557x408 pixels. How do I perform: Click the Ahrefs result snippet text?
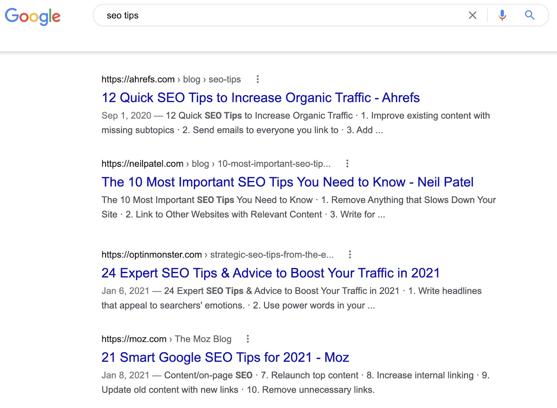tap(295, 123)
